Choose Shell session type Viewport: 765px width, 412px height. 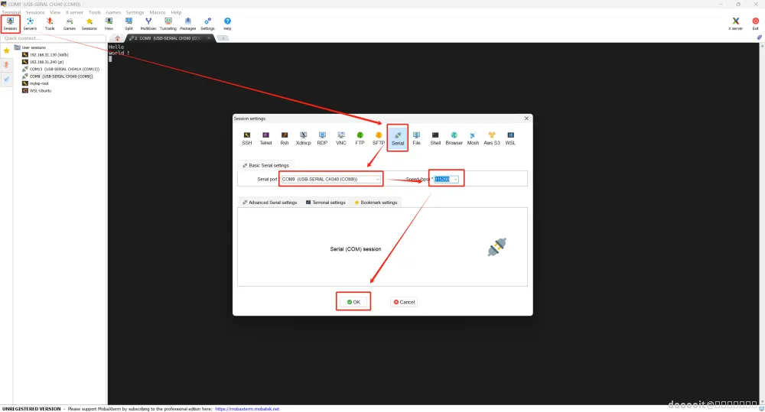click(435, 138)
